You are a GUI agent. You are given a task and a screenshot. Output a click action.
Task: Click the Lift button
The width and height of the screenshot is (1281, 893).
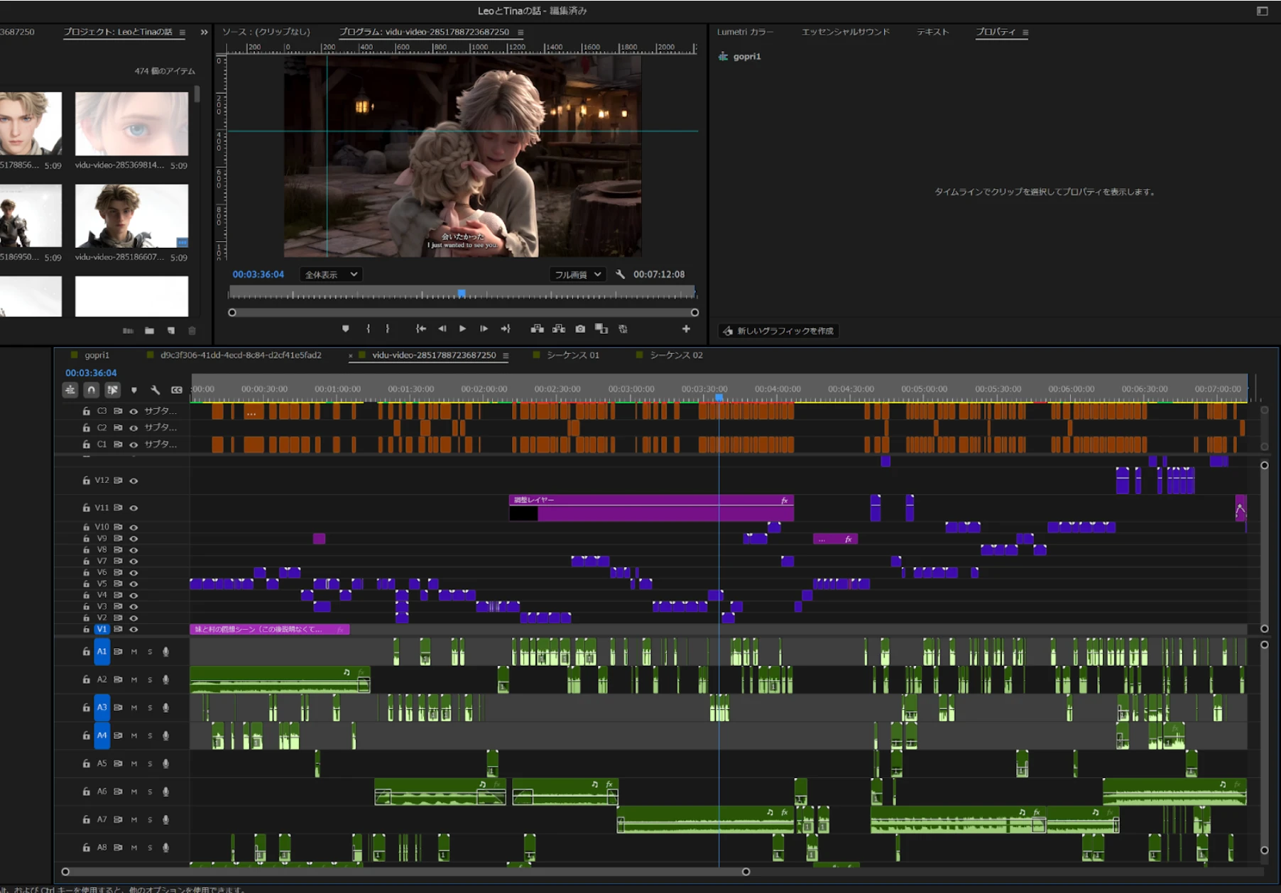[x=538, y=329]
